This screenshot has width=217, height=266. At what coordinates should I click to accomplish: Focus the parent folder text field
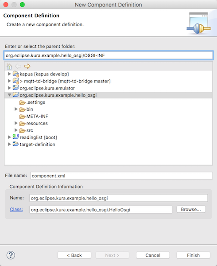(x=108, y=55)
